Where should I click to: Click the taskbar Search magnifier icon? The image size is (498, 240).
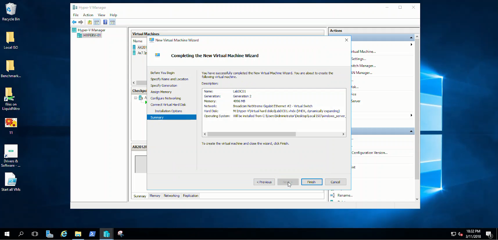tap(21, 234)
